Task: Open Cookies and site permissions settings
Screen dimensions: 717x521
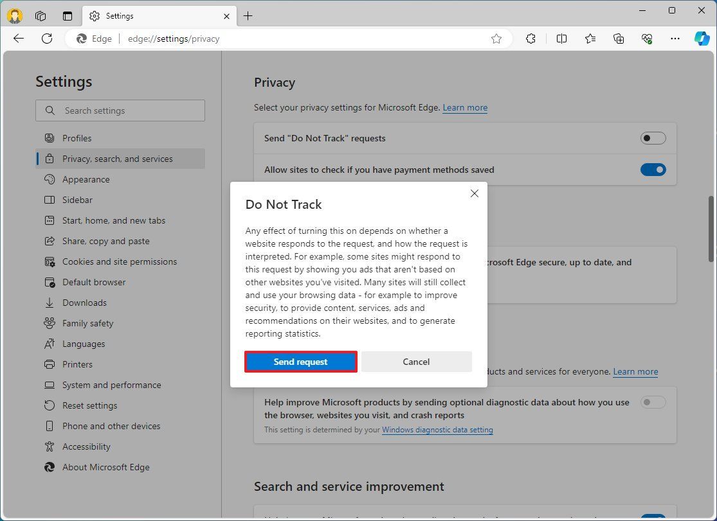Action: [x=120, y=261]
